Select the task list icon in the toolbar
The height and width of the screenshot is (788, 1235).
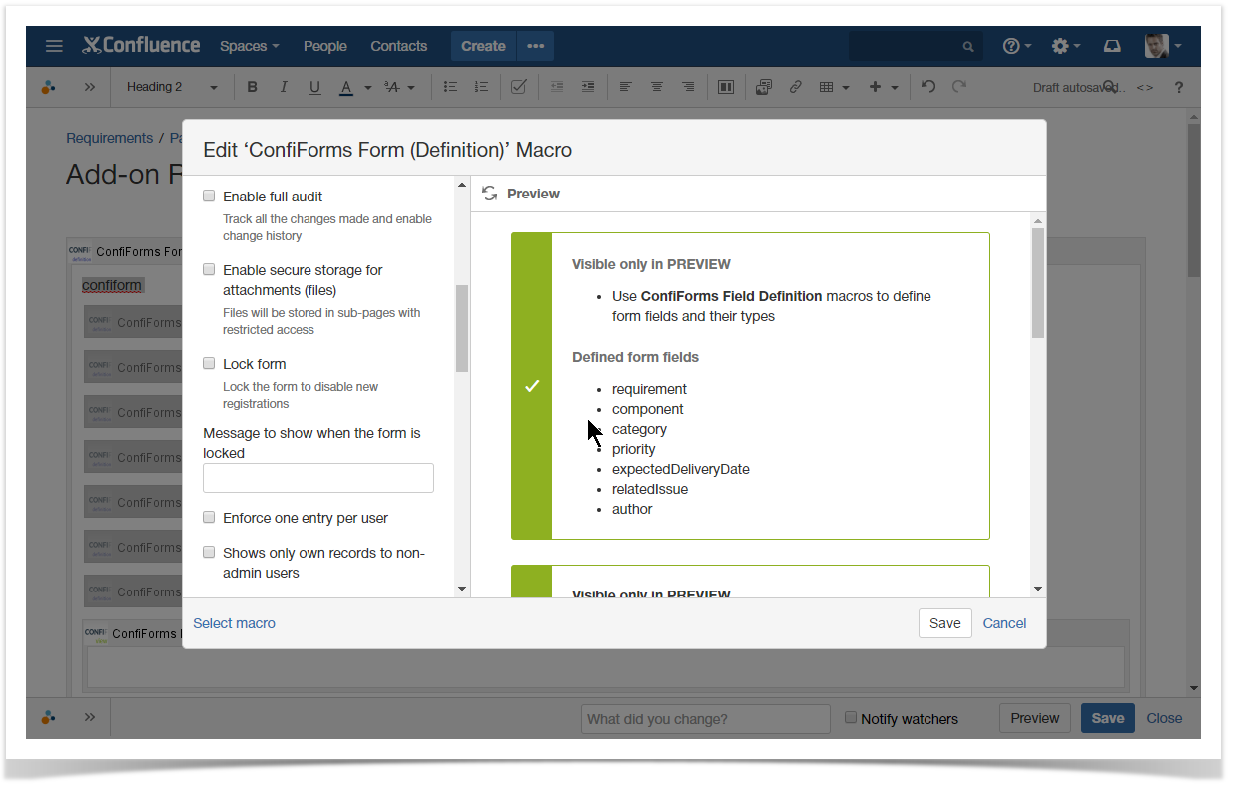(518, 87)
